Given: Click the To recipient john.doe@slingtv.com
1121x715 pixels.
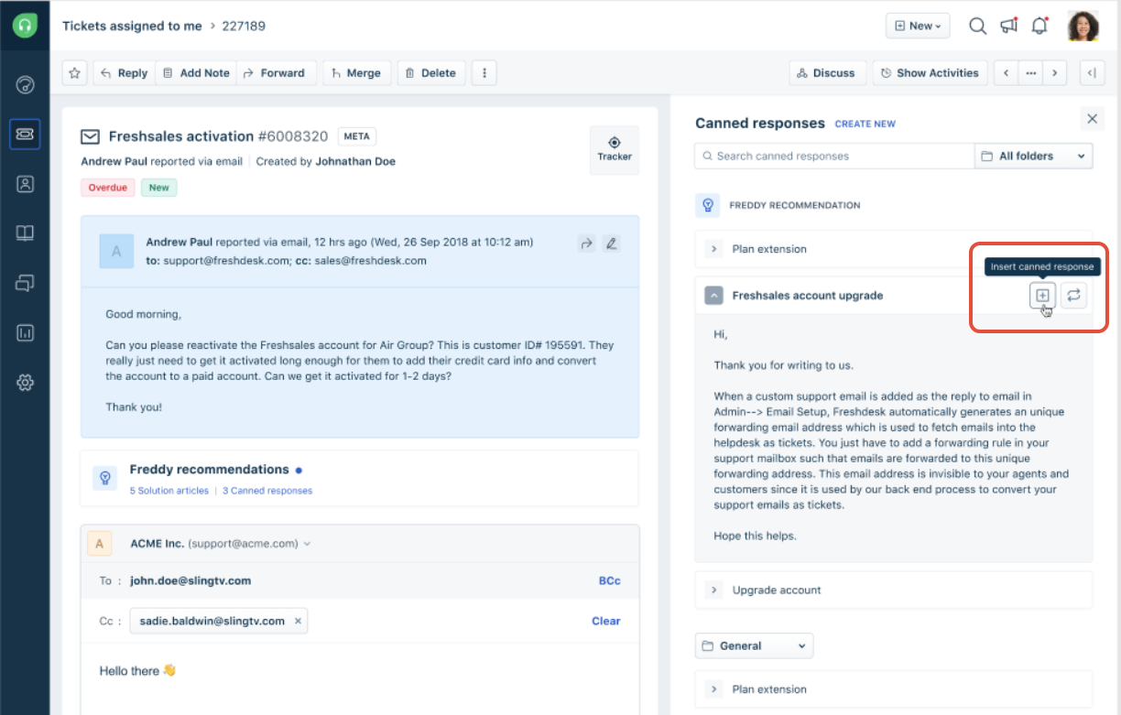Looking at the screenshot, I should (x=190, y=580).
